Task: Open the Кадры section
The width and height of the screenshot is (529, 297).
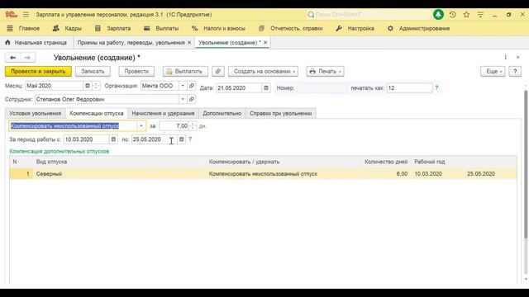Action: tap(67, 29)
